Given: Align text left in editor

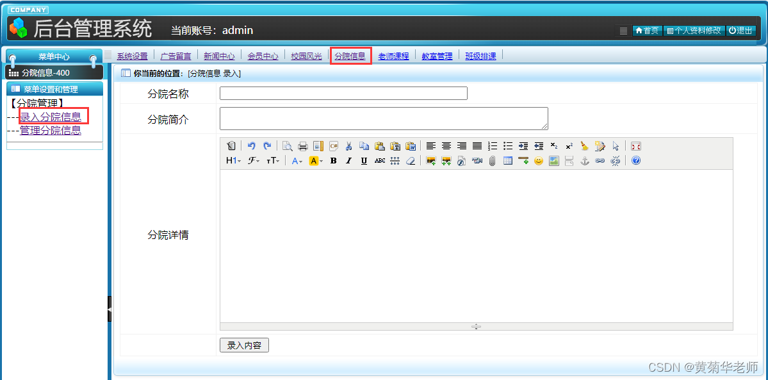Looking at the screenshot, I should [x=430, y=146].
